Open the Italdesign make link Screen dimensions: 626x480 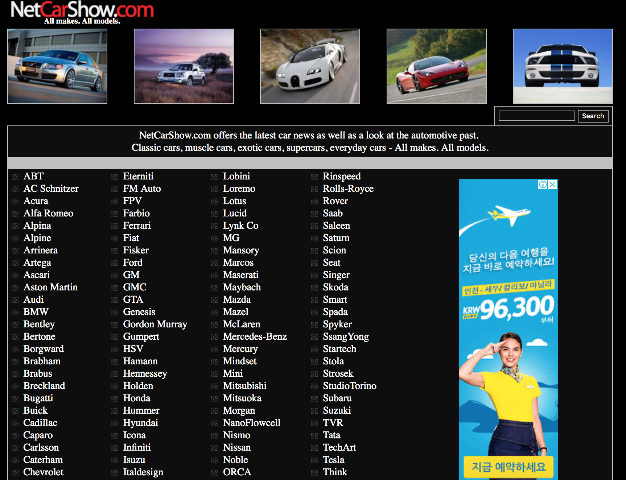point(143,472)
